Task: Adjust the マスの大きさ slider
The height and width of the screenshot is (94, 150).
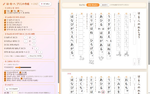Action: pos(23,67)
